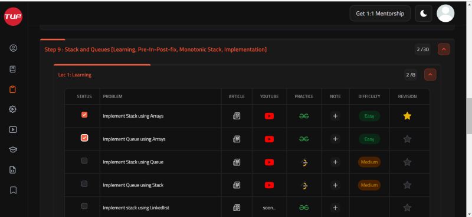Open the article for Implement stack using Linkedlist
The image size is (472, 217).
pyautogui.click(x=237, y=208)
